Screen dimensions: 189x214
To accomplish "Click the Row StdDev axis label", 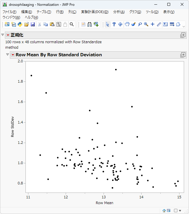I will [x=12, y=127].
